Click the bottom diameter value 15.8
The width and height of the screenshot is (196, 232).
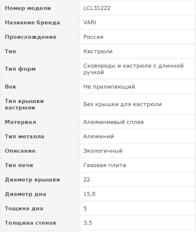[89, 194]
